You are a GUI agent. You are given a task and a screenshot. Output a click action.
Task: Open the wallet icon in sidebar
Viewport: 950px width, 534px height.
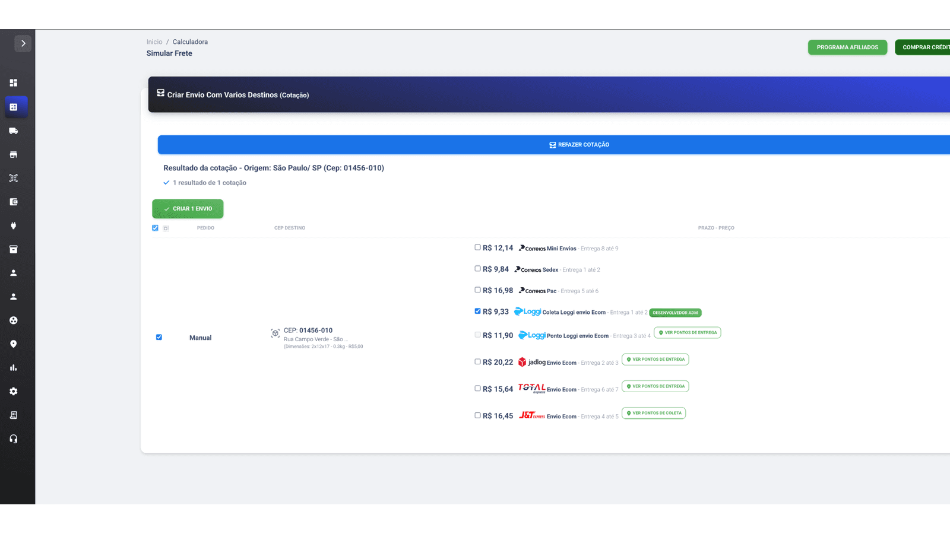[13, 202]
